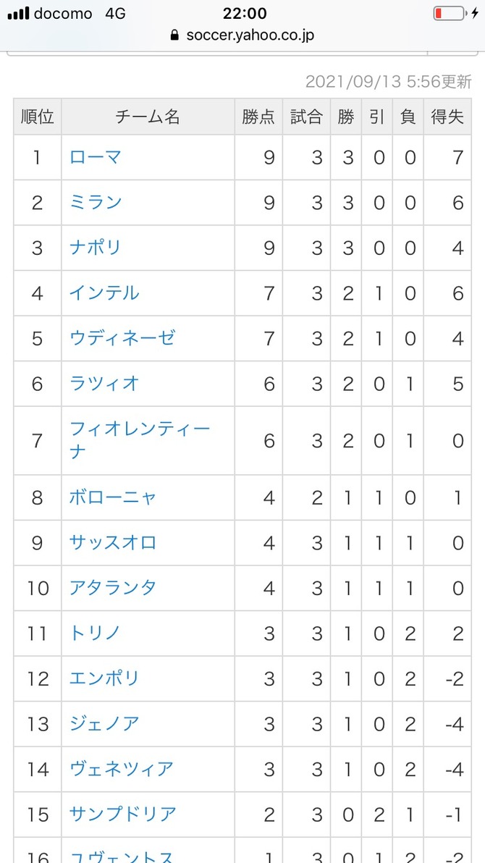Select the ラツィオ team link

pyautogui.click(x=104, y=383)
